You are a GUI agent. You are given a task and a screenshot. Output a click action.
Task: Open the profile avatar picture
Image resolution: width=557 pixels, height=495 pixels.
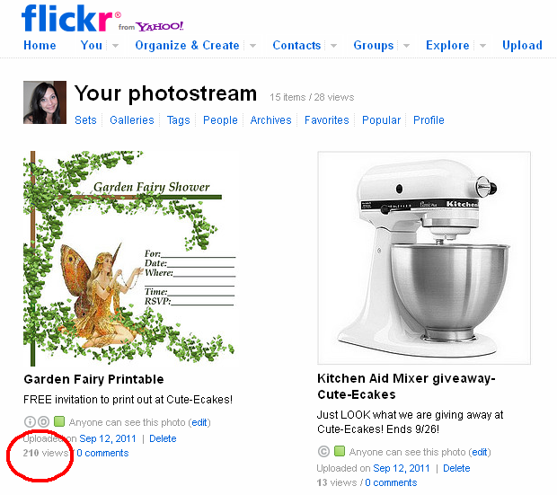pyautogui.click(x=45, y=102)
